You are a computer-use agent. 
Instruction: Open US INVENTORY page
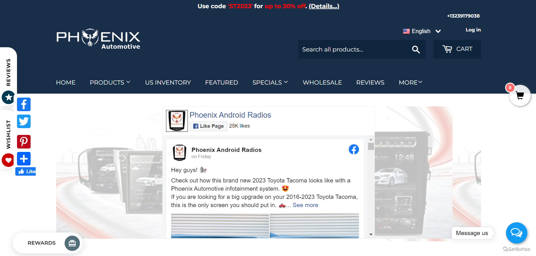click(168, 83)
